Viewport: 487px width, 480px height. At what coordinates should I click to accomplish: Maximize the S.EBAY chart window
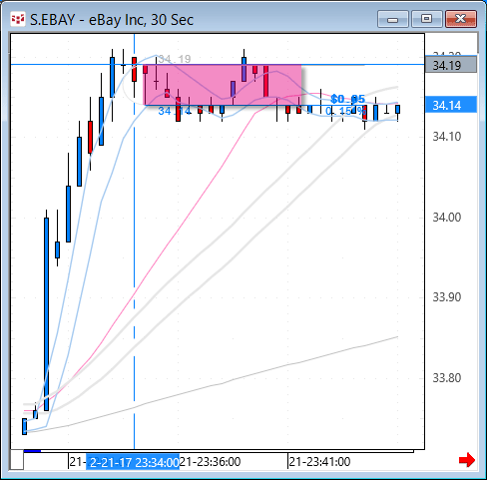coord(427,19)
